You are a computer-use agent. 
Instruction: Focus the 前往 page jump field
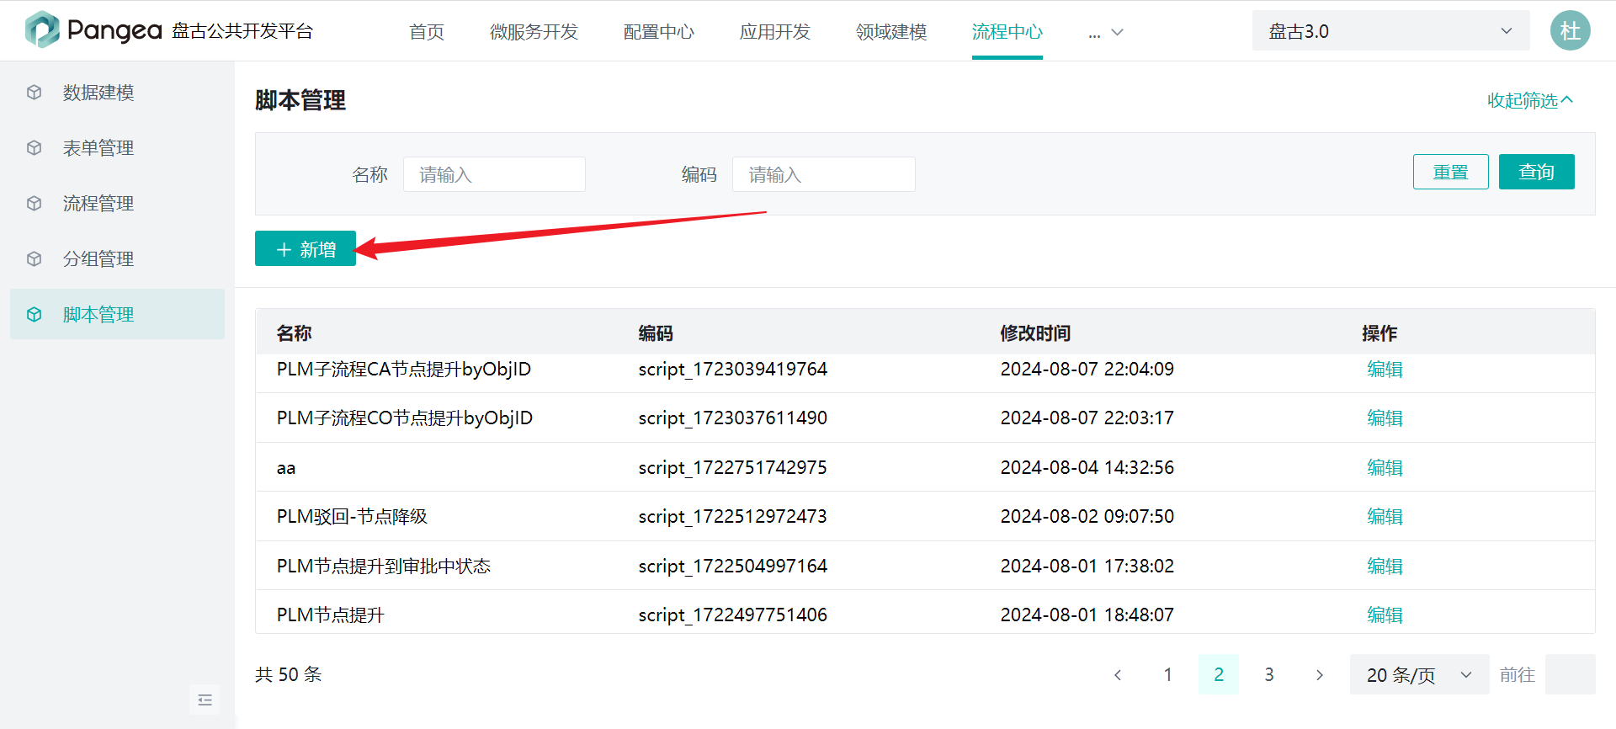tap(1571, 675)
